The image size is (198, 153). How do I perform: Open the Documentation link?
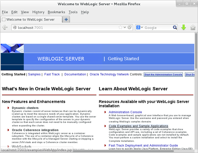75,74
